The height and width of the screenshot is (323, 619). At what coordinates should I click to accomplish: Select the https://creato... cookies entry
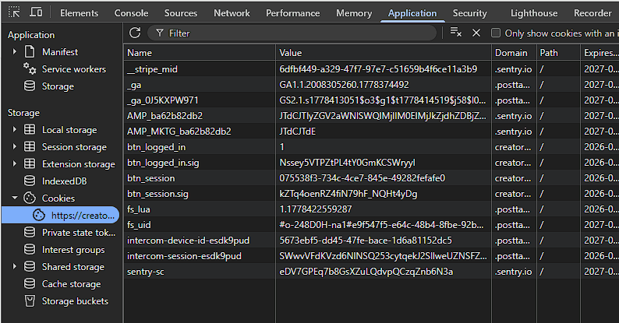pyautogui.click(x=60, y=215)
